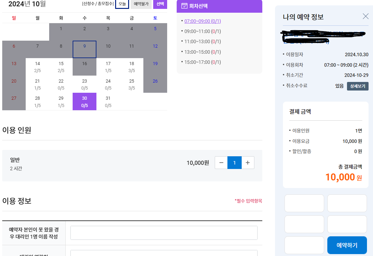
Task: Click the proxy name input field
Action: point(164,232)
